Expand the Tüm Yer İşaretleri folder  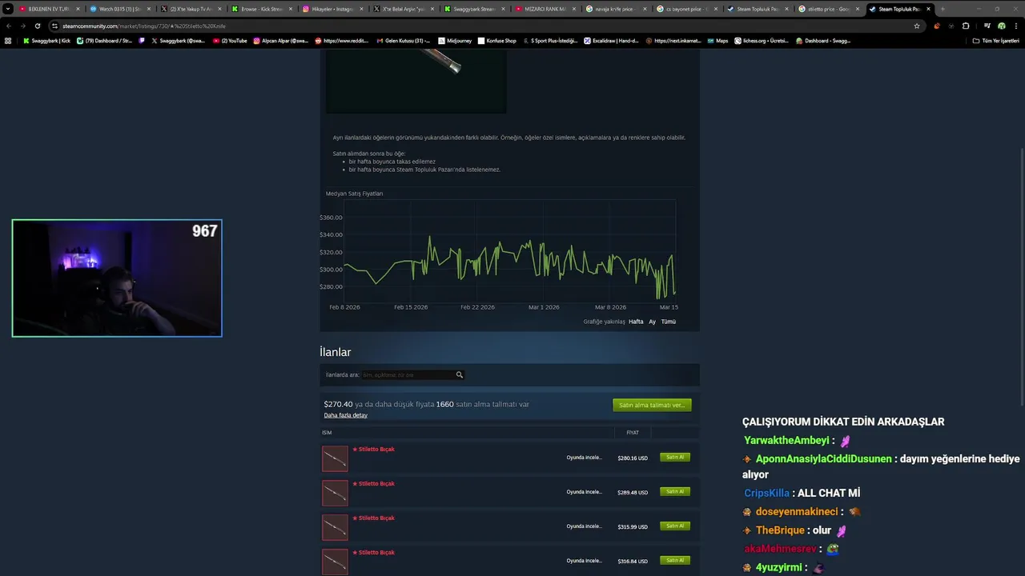click(996, 41)
